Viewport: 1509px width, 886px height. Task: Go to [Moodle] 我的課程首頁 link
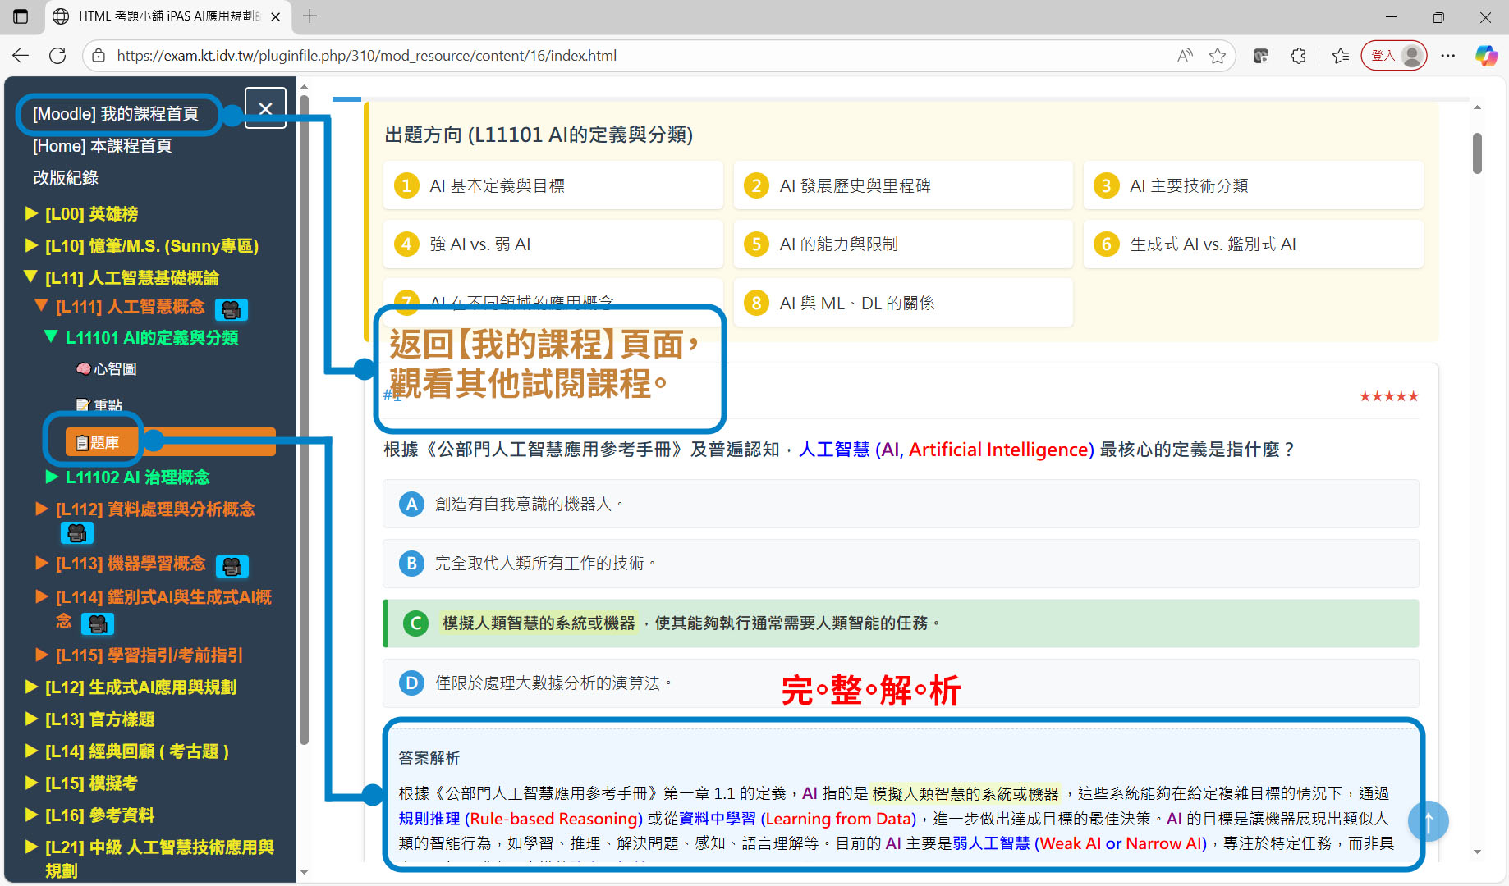tap(115, 114)
